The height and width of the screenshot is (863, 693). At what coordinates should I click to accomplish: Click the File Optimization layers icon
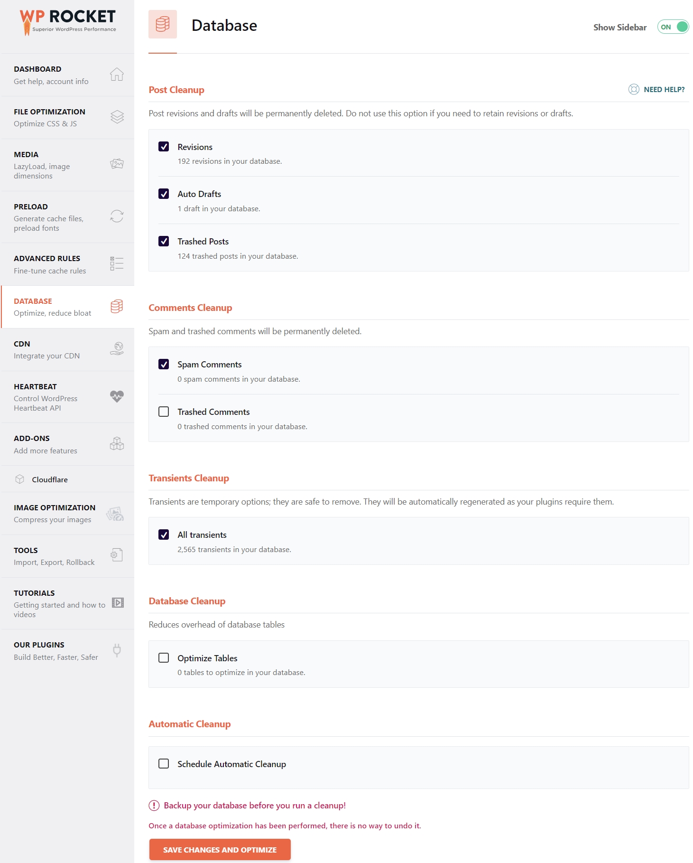[x=117, y=117]
